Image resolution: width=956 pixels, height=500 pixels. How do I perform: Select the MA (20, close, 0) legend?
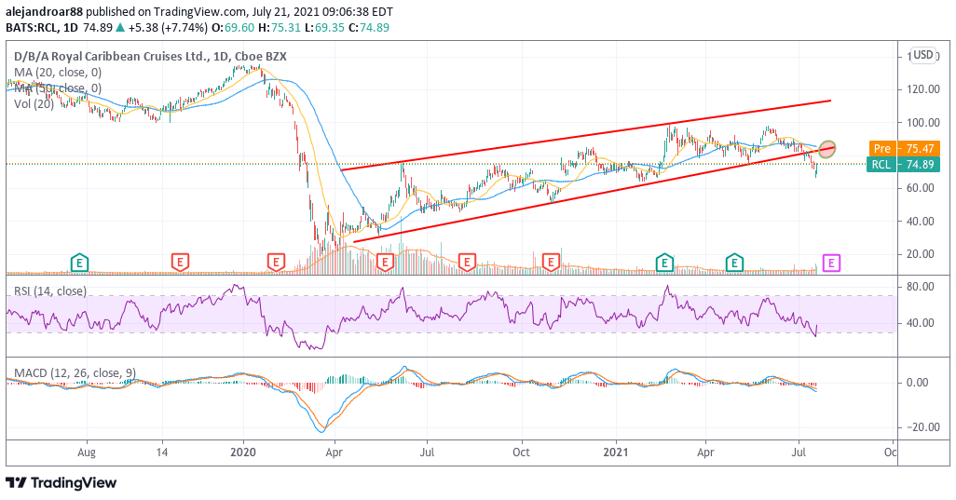(x=58, y=73)
